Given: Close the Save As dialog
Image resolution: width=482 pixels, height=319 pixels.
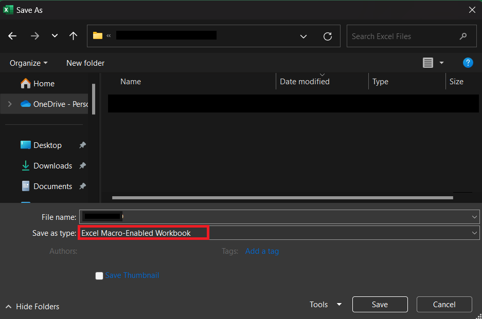Looking at the screenshot, I should click(472, 10).
